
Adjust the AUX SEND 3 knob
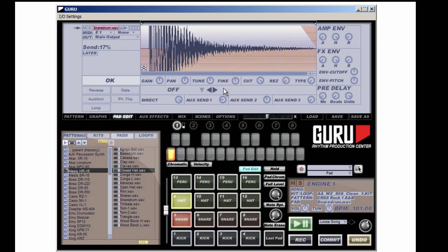tap(311, 100)
